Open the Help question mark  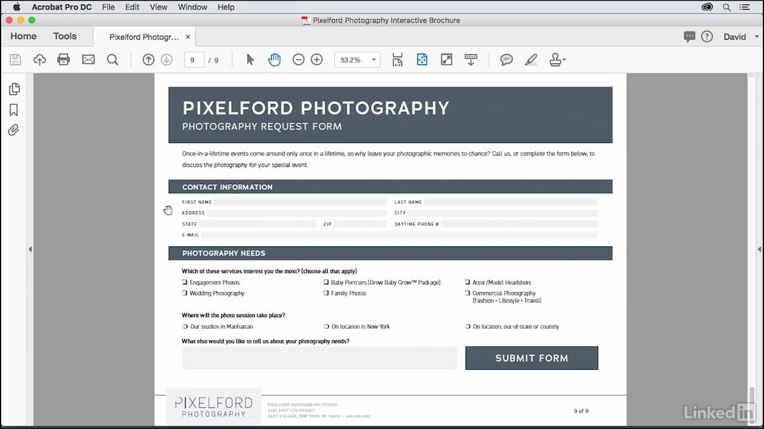[x=707, y=37]
